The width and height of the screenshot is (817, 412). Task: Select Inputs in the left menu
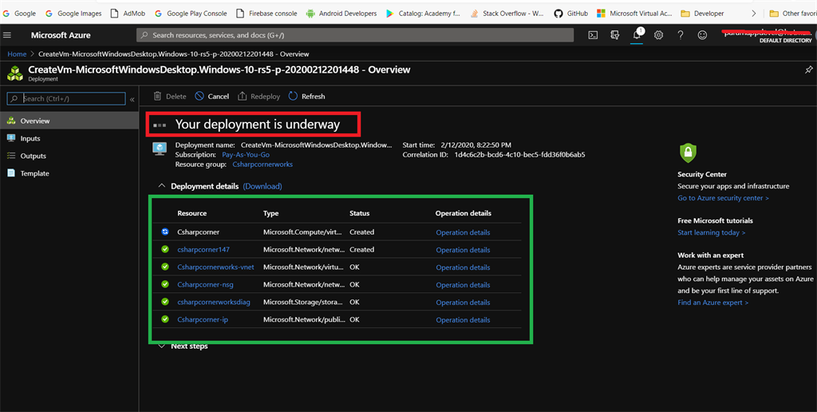[69, 138]
